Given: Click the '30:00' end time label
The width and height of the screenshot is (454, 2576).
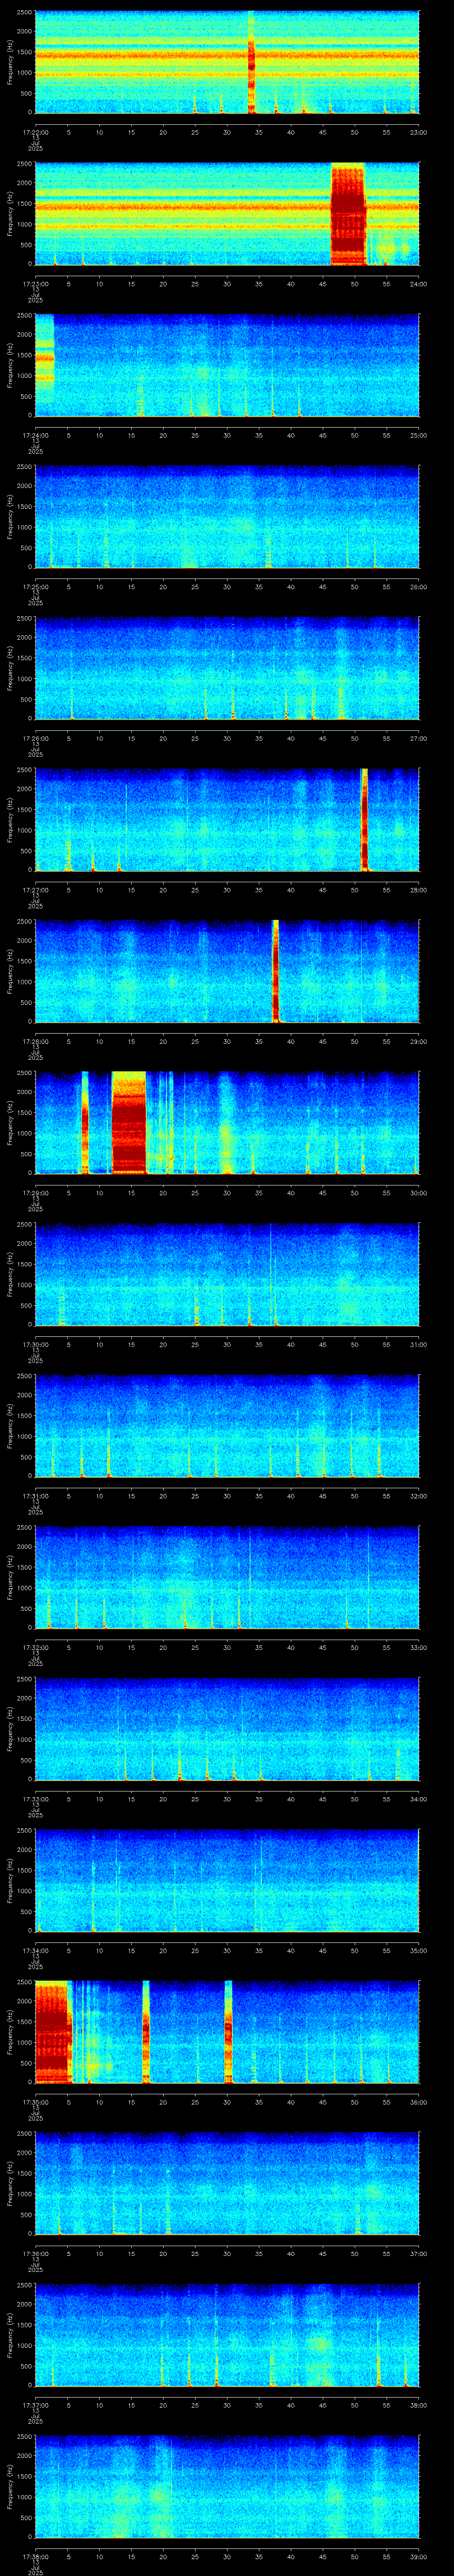Looking at the screenshot, I should point(419,1193).
